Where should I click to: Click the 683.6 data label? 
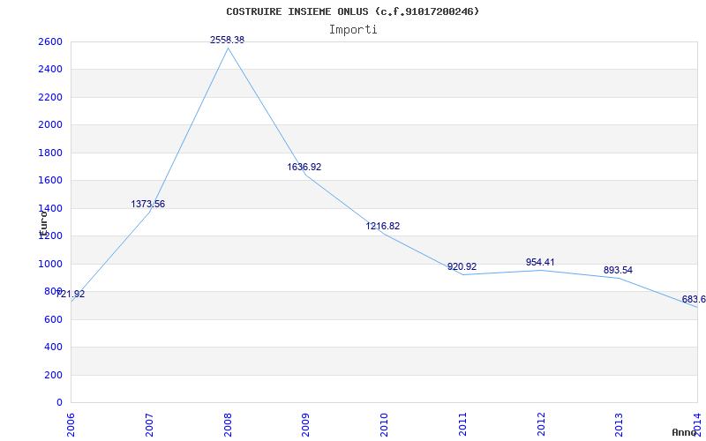[x=694, y=299]
